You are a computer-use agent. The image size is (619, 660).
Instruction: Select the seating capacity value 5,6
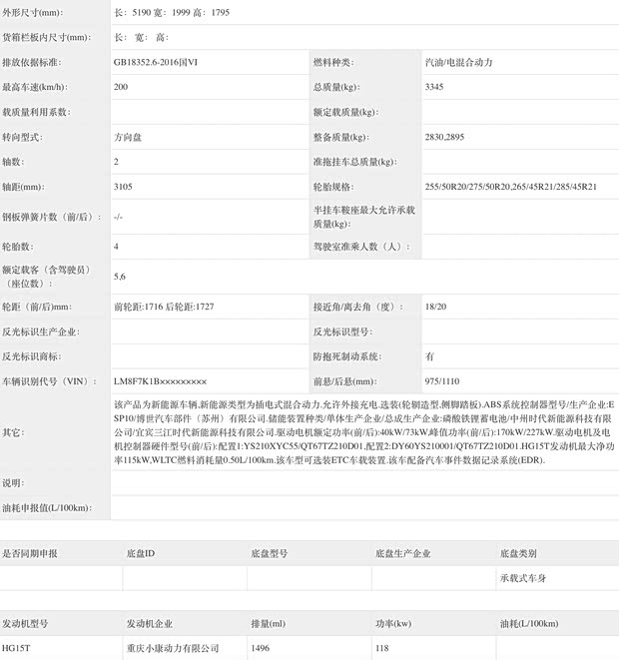click(x=120, y=277)
